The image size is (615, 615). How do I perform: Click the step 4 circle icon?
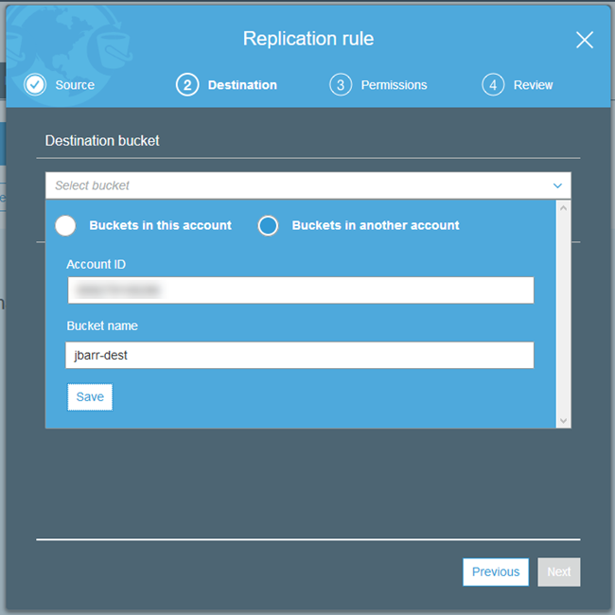492,84
